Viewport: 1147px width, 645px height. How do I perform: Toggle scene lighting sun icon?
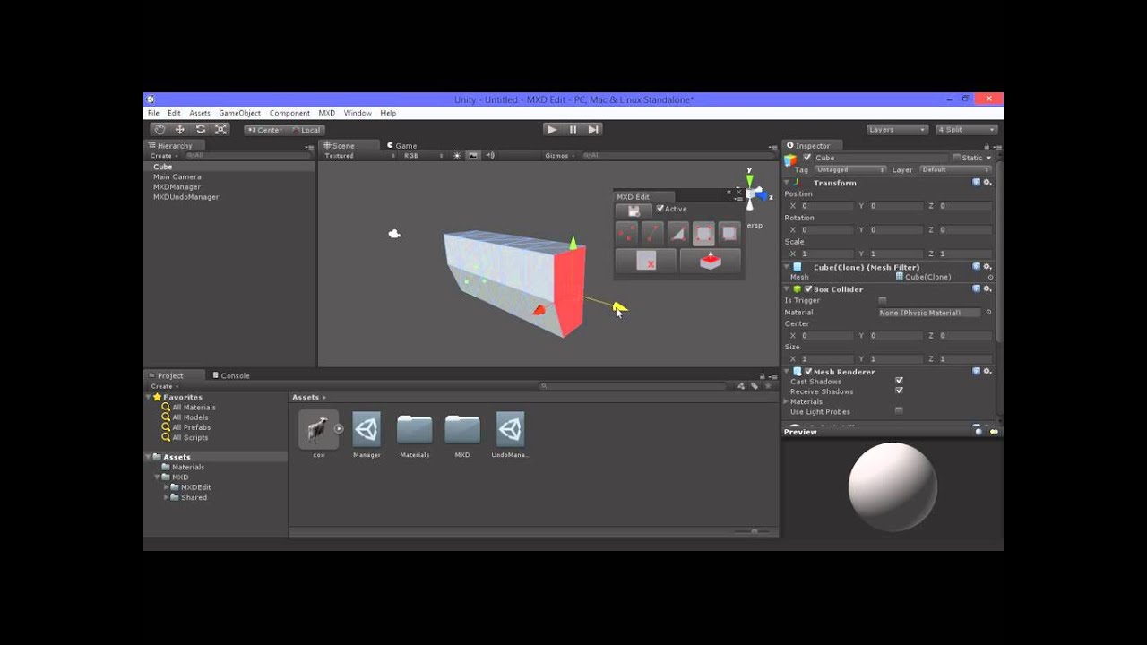(x=457, y=156)
